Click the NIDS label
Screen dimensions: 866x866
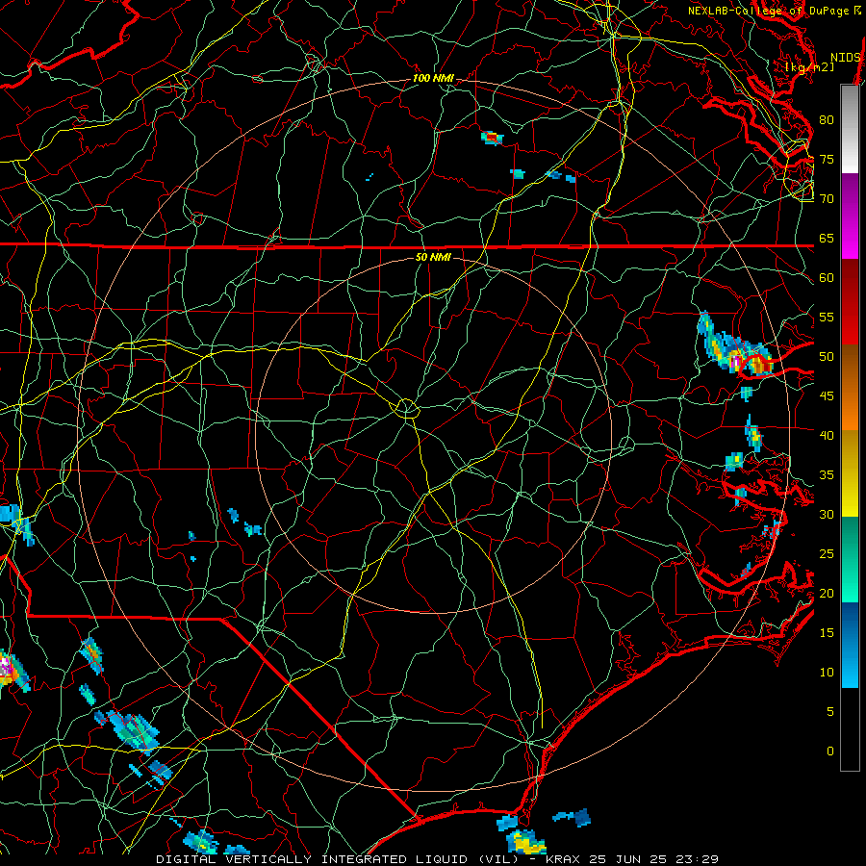click(846, 58)
